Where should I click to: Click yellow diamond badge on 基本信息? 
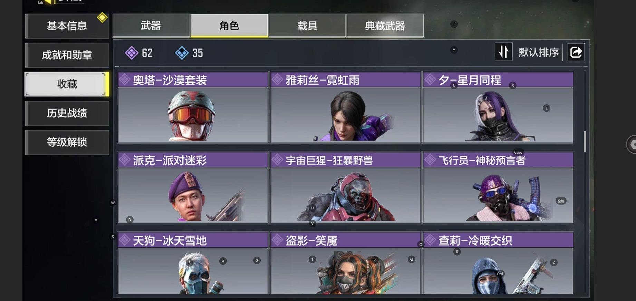point(102,17)
